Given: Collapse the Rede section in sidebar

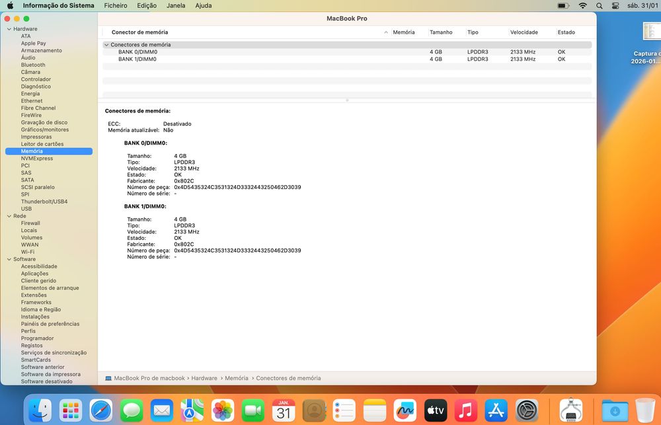Looking at the screenshot, I should point(9,216).
